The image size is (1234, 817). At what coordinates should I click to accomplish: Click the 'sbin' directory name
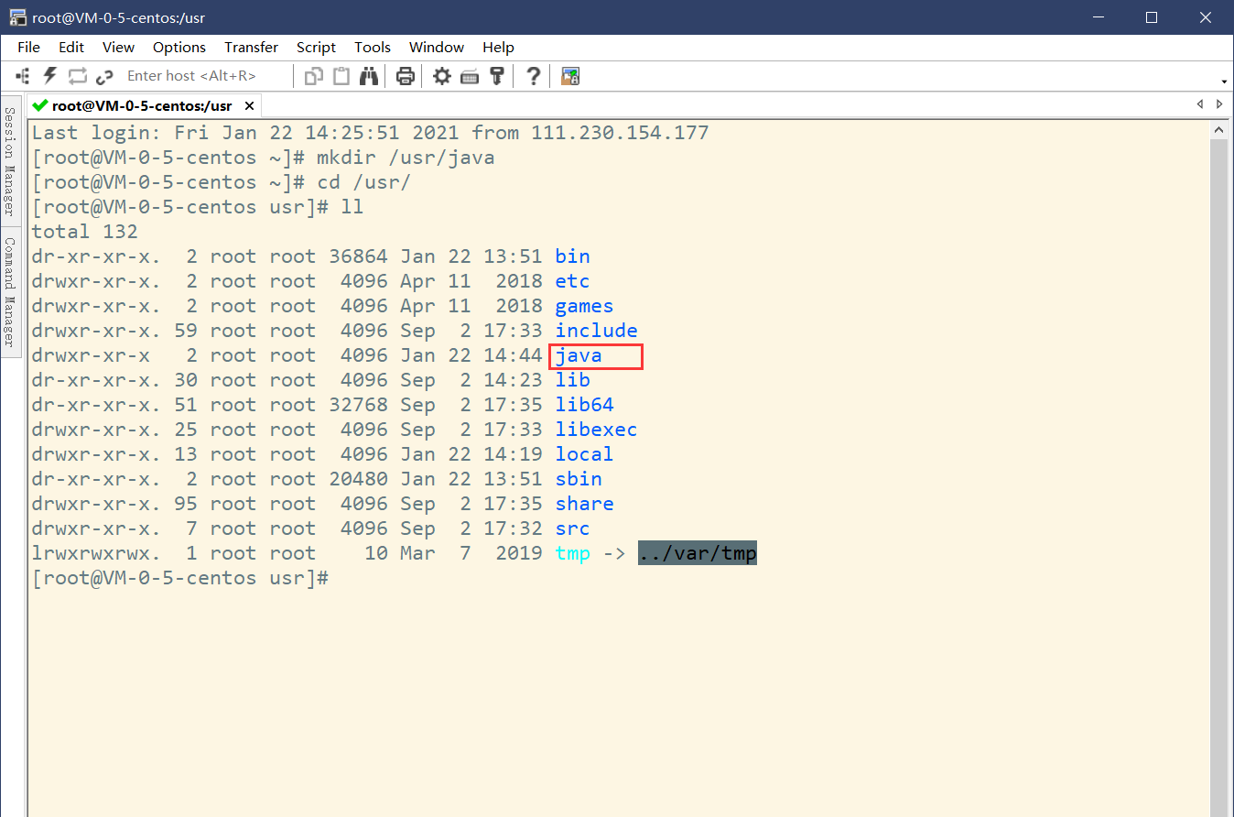click(579, 479)
